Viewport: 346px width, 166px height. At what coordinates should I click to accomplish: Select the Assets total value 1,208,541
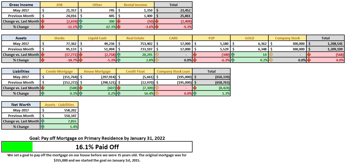(326, 44)
